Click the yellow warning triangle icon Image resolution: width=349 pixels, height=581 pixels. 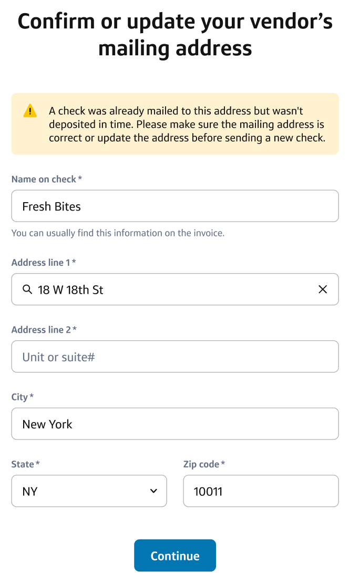coord(30,111)
